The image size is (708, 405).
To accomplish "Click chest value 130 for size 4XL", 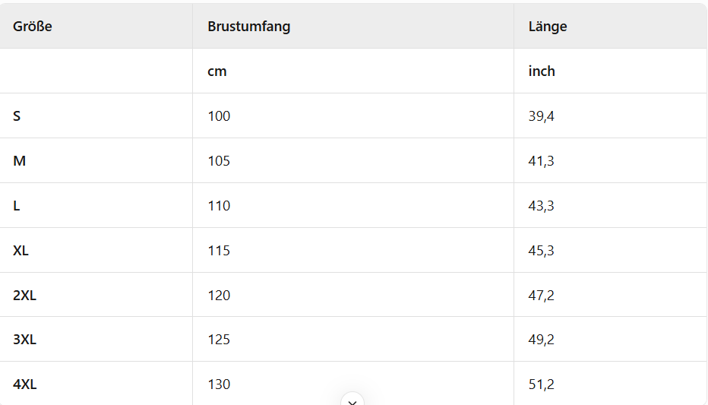I will coord(219,384).
